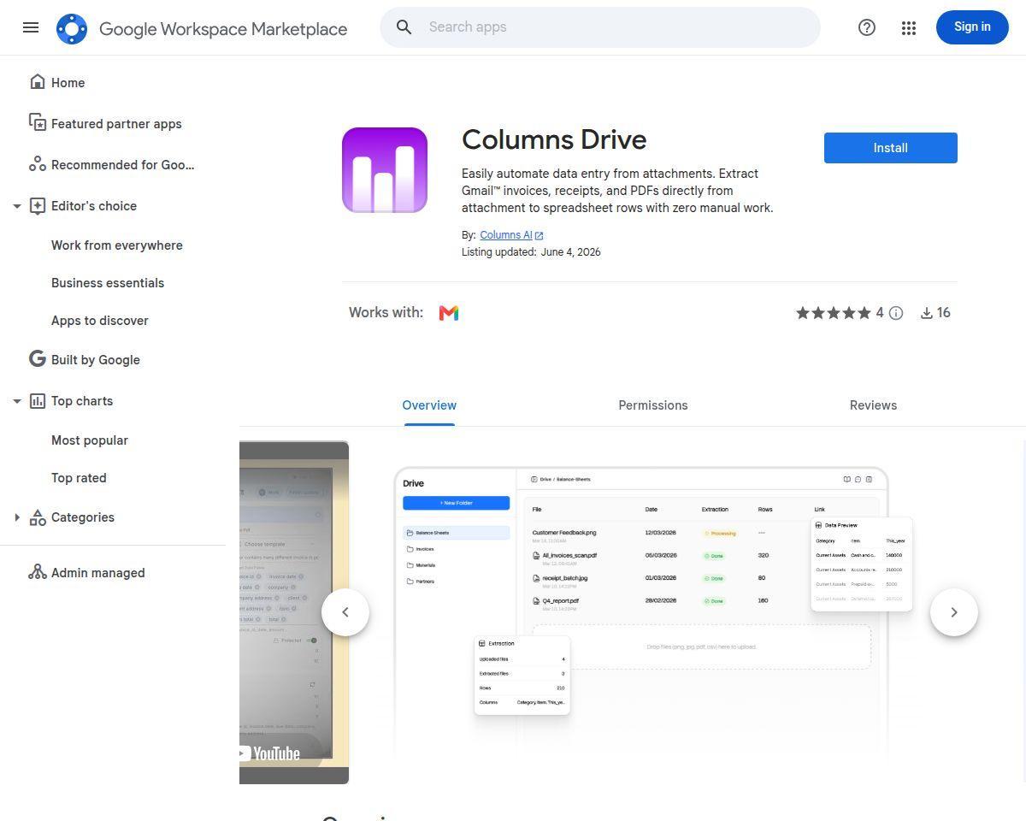Open the Columns AI developer link

(x=506, y=235)
